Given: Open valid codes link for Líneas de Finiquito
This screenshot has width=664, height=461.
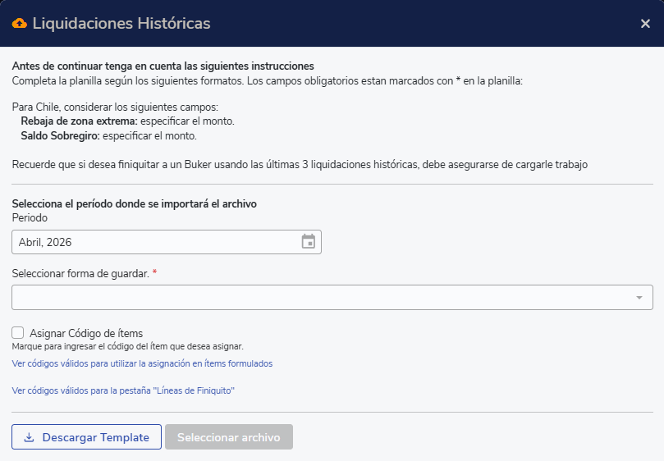Looking at the screenshot, I should (124, 390).
